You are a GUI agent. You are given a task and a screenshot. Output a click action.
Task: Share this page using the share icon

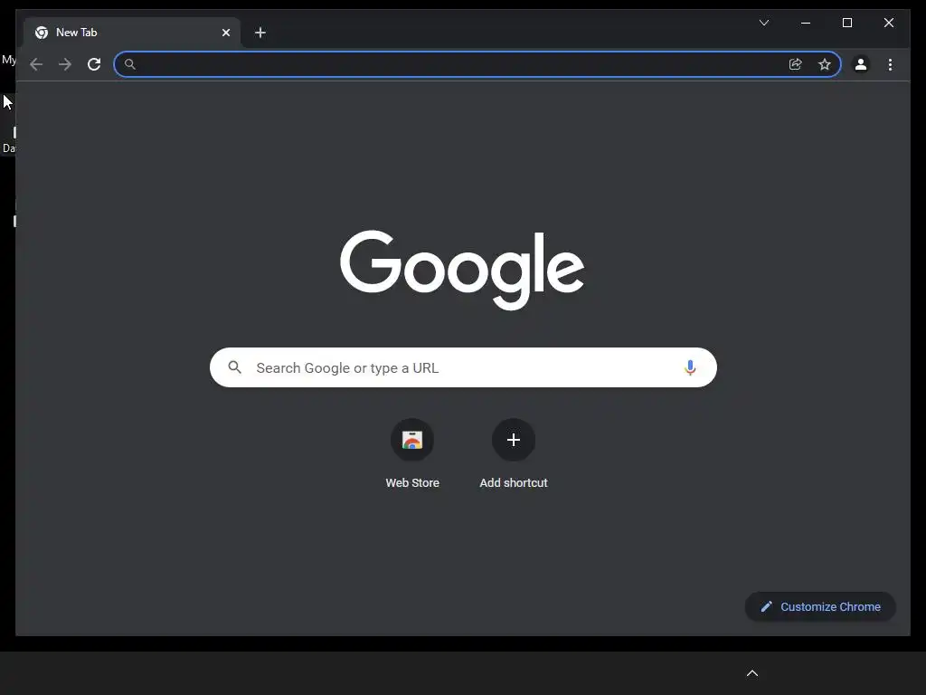point(796,64)
